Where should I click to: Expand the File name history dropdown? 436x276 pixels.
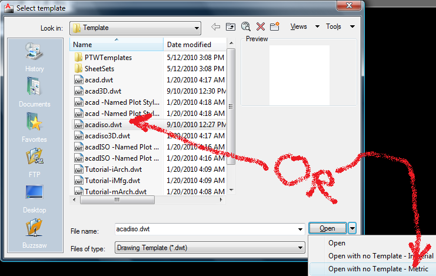(x=300, y=230)
